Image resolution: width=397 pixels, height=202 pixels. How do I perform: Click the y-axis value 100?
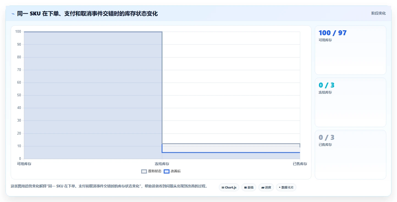point(18,32)
